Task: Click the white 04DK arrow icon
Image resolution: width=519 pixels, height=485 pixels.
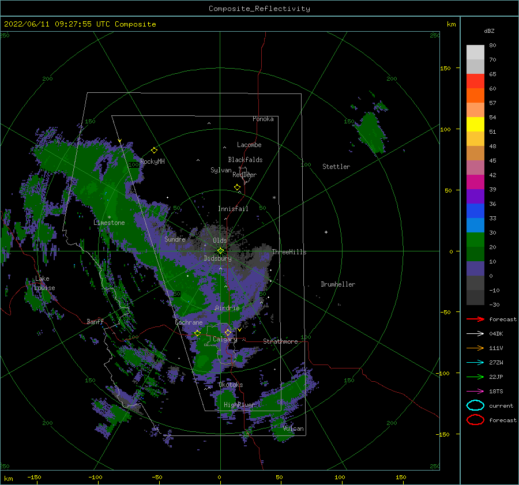Action: [x=475, y=334]
